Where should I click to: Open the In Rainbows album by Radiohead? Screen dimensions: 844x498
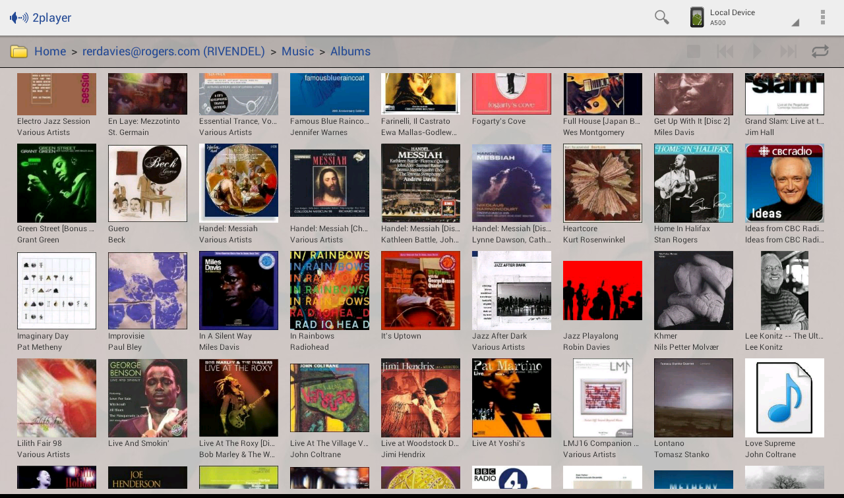[x=329, y=290]
